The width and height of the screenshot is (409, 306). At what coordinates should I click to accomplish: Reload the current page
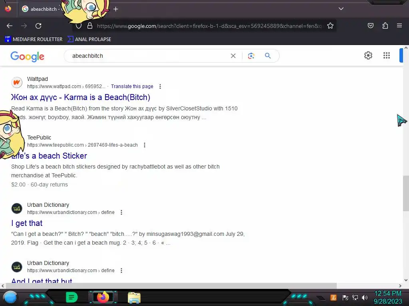click(x=38, y=26)
